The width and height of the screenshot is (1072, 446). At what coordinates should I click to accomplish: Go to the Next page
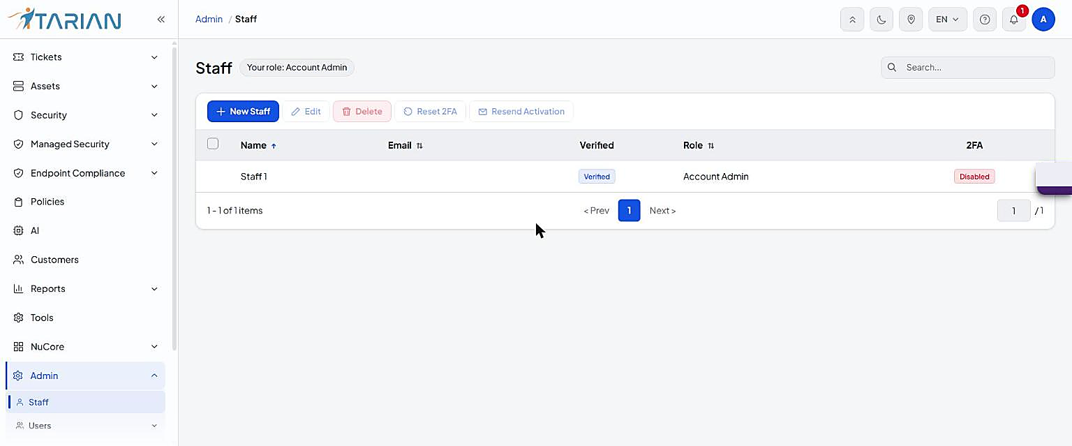point(662,211)
